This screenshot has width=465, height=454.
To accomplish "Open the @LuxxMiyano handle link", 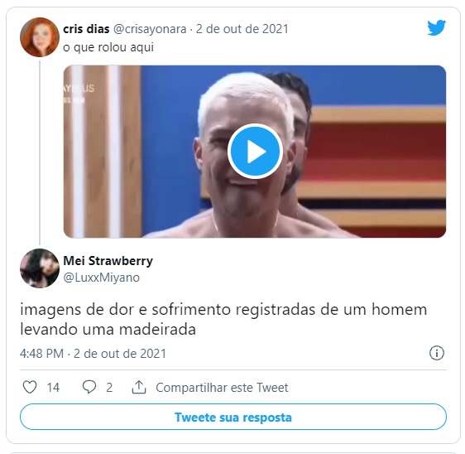I will click(102, 278).
